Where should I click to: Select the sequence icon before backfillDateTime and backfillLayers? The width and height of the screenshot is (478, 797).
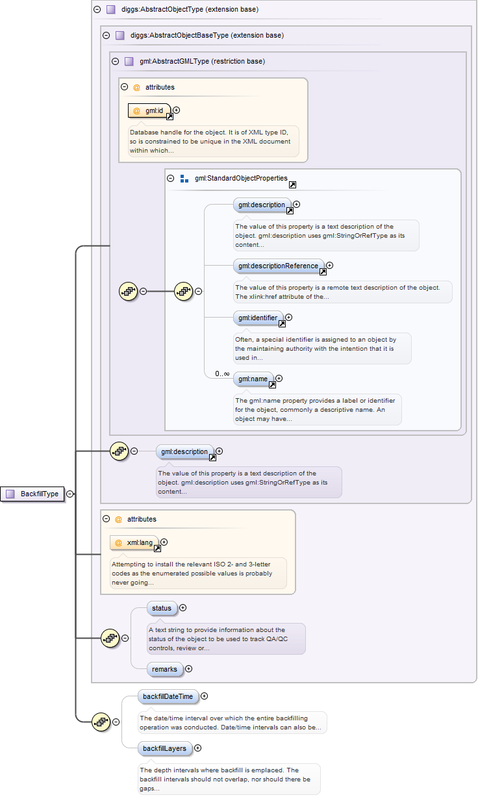[x=101, y=721]
